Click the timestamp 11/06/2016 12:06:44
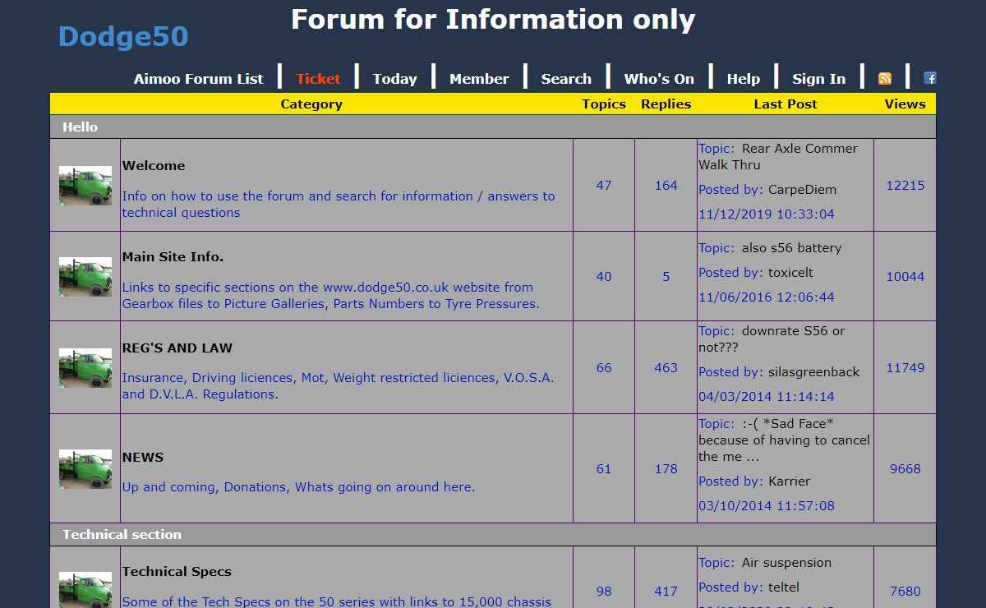The width and height of the screenshot is (986, 608). coord(767,297)
